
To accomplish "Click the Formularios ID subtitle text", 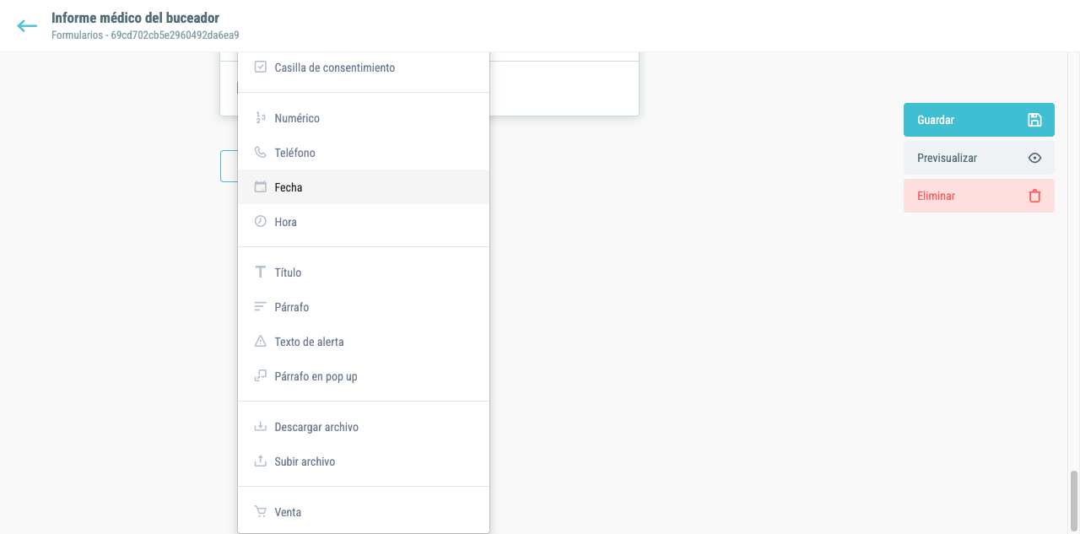I will [145, 35].
